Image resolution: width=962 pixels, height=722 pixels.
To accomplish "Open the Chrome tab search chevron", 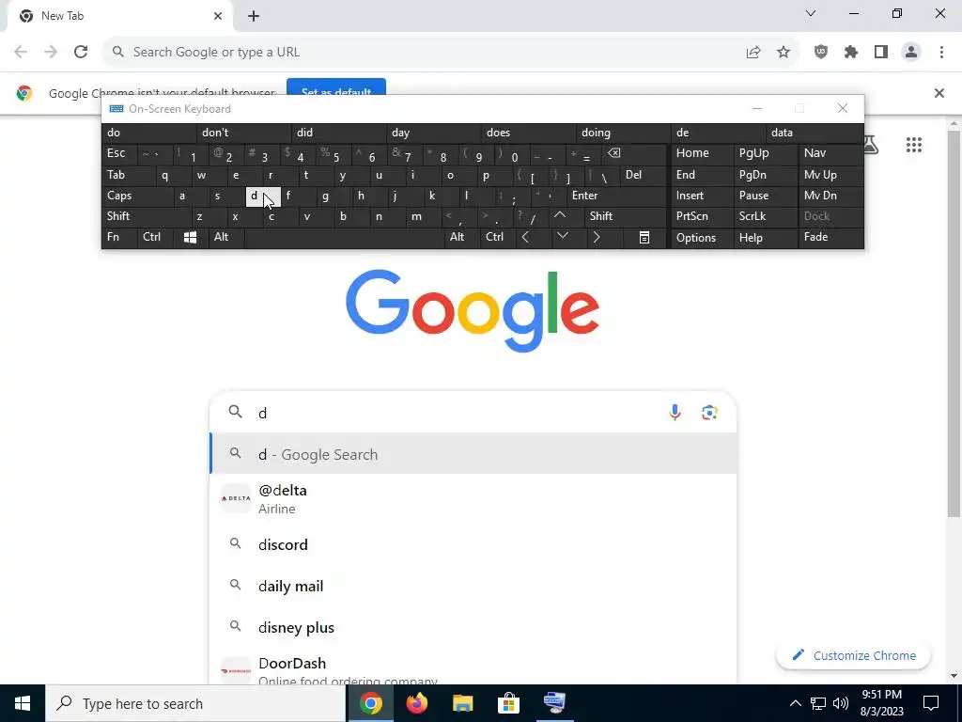I will (x=811, y=13).
